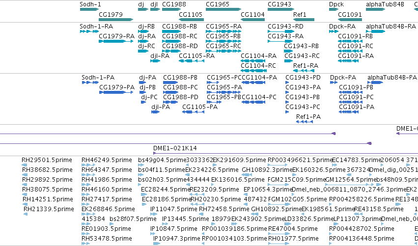Select the Sodh-1-RA transcript label

coord(96,27)
